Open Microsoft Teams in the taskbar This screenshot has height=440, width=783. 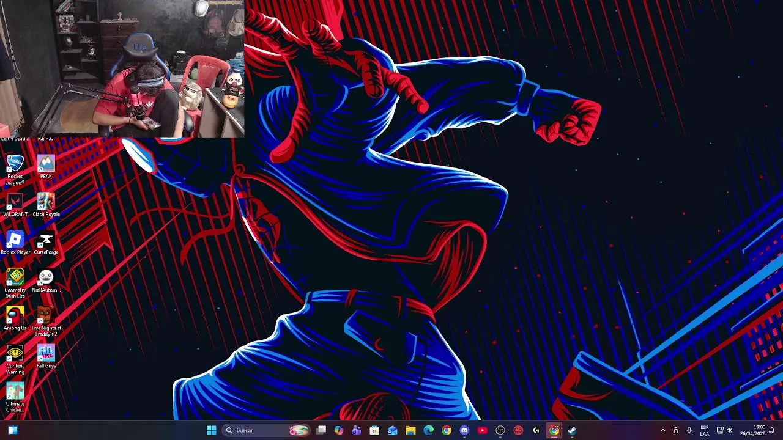(357, 430)
